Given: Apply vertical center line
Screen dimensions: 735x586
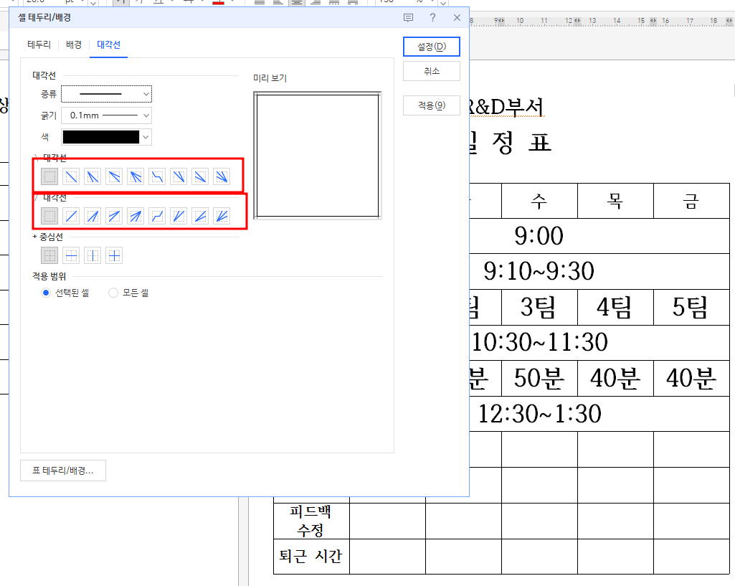Looking at the screenshot, I should point(93,255).
